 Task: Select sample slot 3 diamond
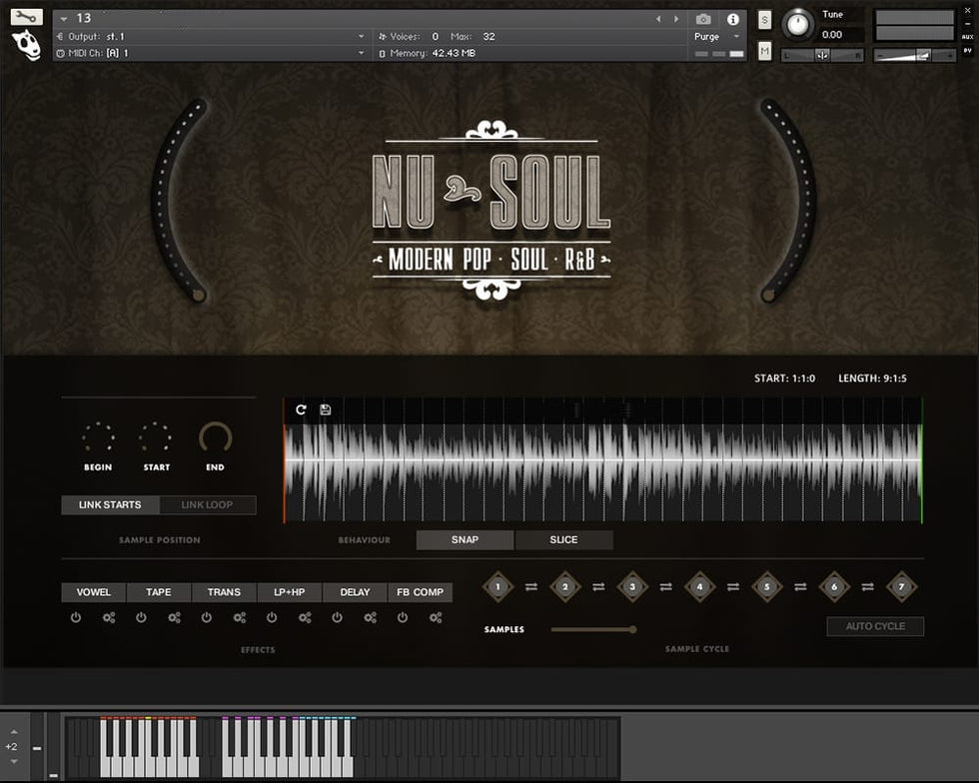[x=632, y=587]
